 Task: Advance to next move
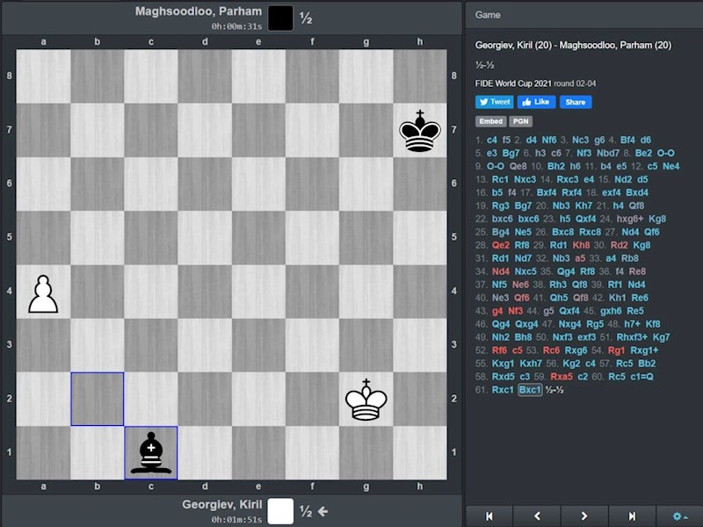pyautogui.click(x=584, y=516)
